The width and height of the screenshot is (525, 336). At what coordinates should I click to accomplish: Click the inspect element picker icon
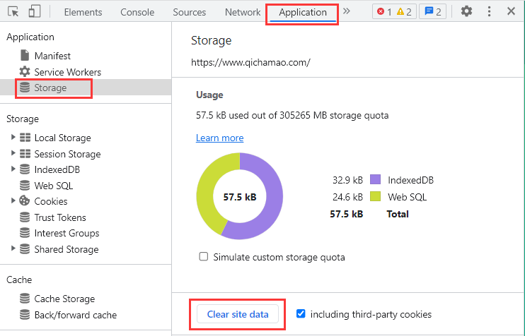click(x=13, y=12)
